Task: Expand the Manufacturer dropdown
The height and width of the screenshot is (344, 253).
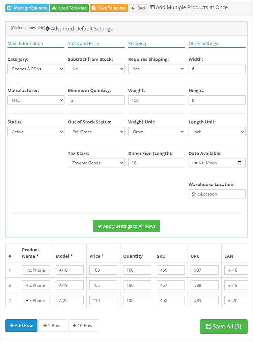Action: (36, 100)
